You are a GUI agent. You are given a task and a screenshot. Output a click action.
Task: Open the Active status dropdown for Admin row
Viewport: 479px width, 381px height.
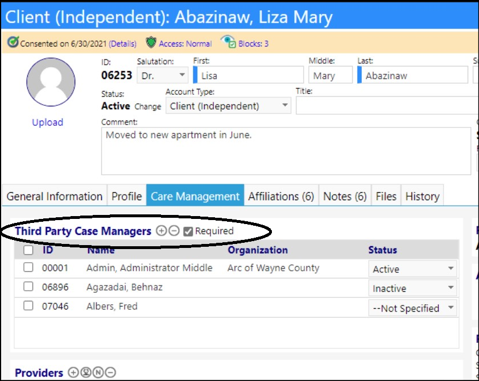pos(412,268)
